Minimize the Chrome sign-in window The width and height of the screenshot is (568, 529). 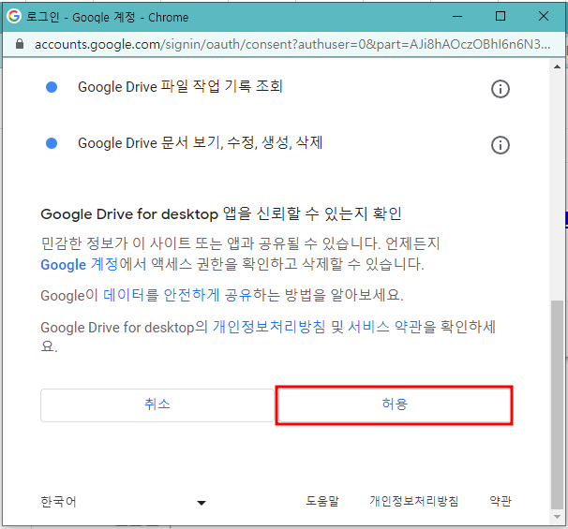457,16
